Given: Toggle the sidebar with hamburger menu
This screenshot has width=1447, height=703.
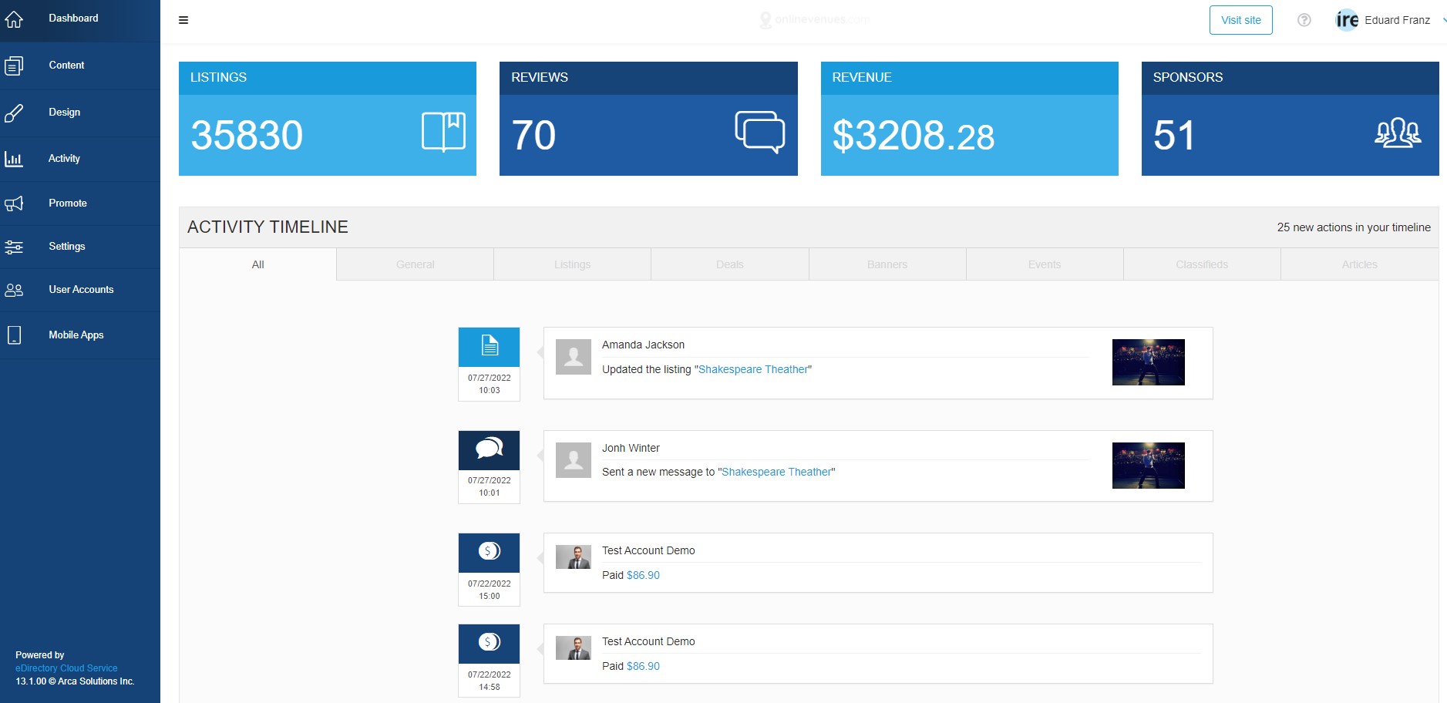Looking at the screenshot, I should pyautogui.click(x=183, y=20).
